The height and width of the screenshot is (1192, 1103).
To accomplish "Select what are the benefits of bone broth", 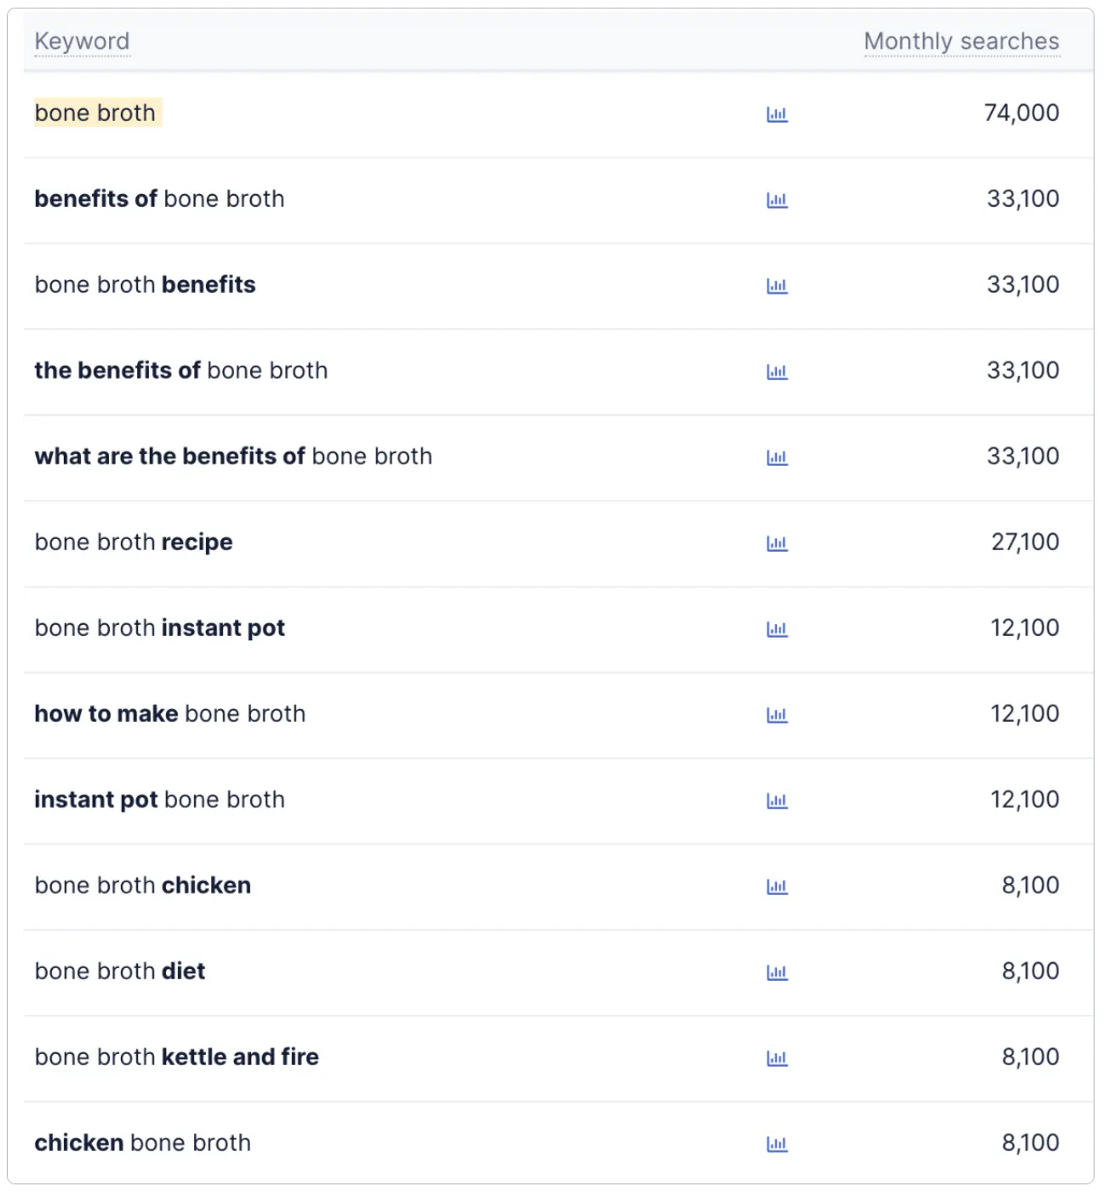I will (x=233, y=456).
